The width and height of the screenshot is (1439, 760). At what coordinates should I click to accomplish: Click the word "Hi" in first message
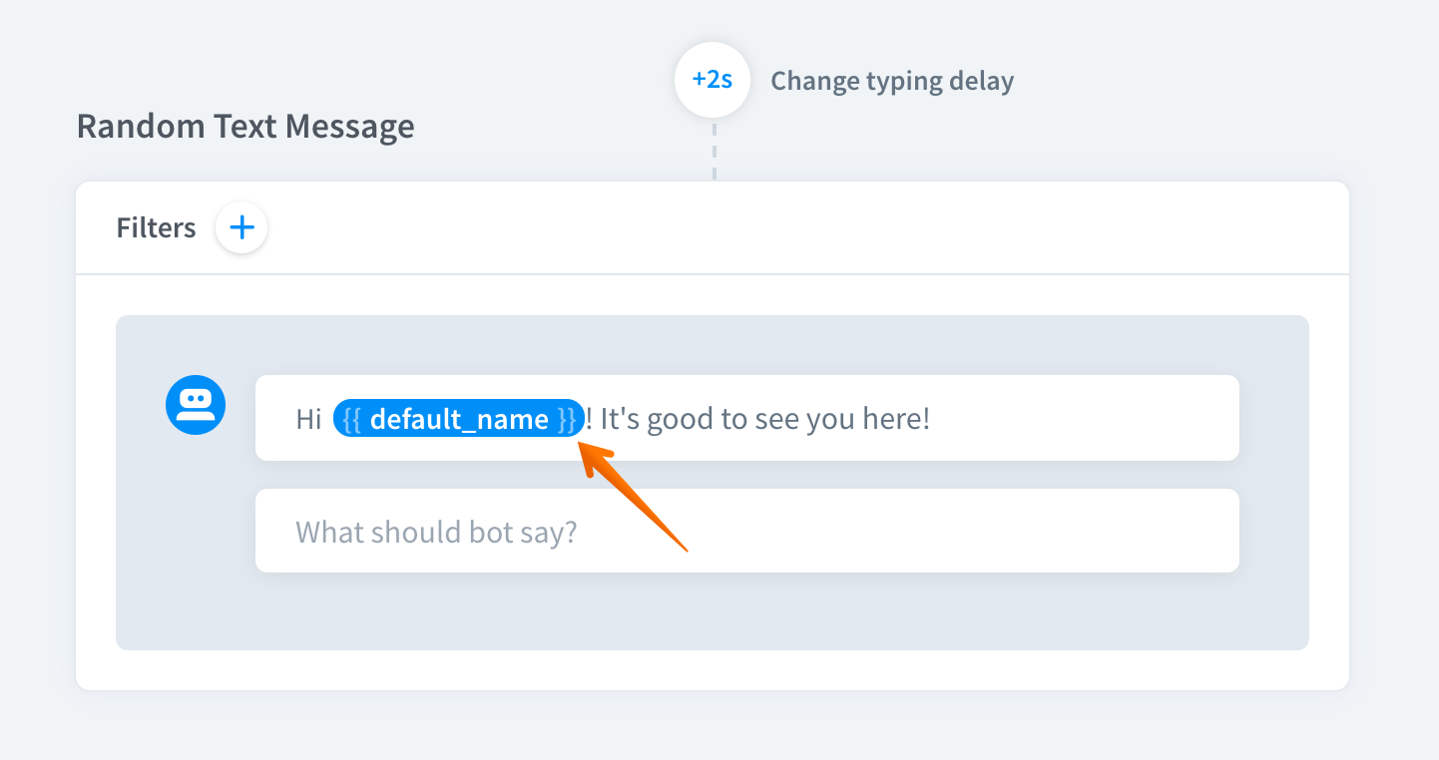click(x=308, y=419)
